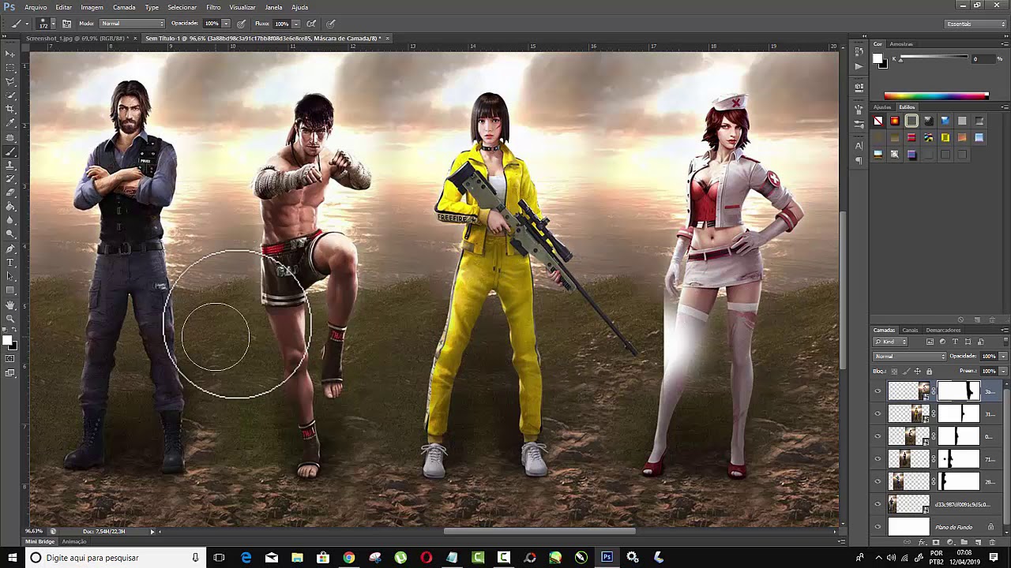Open Opacidade slider arrow in options bar
The width and height of the screenshot is (1011, 568).
[x=226, y=24]
